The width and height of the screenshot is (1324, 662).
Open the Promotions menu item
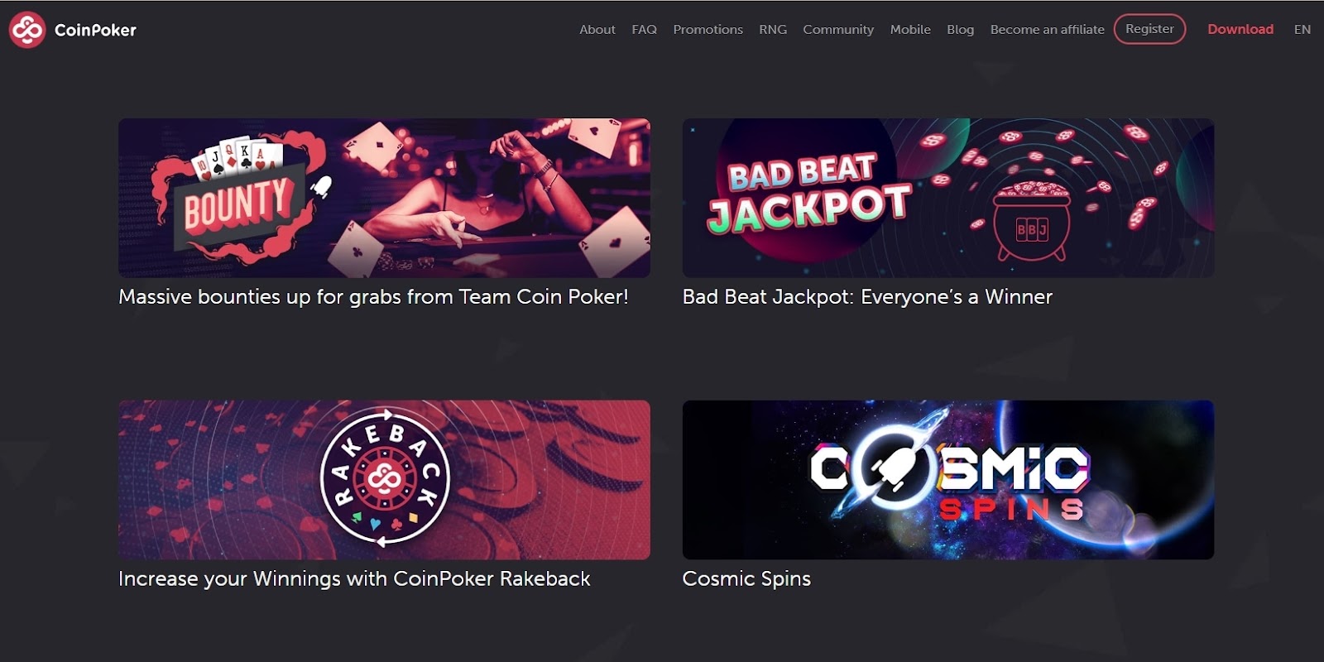click(708, 30)
